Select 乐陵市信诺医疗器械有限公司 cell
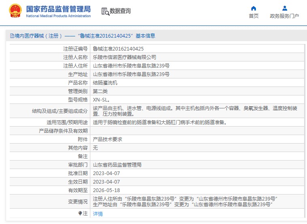 pyautogui.click(x=124, y=57)
